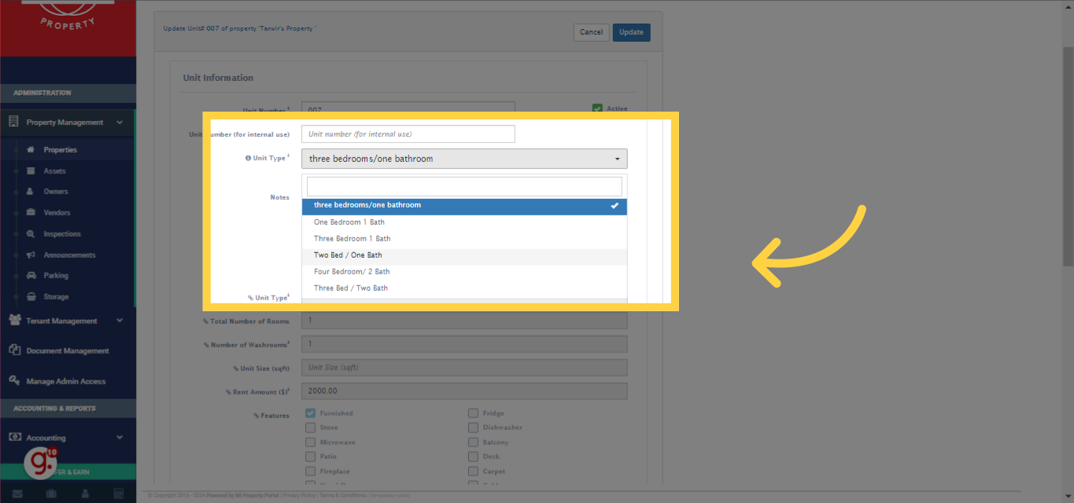Open the Privacy Policy link

(x=299, y=495)
